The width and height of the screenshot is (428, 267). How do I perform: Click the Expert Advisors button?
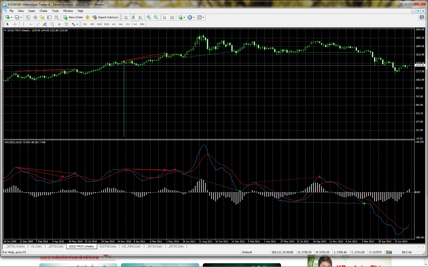pyautogui.click(x=105, y=17)
